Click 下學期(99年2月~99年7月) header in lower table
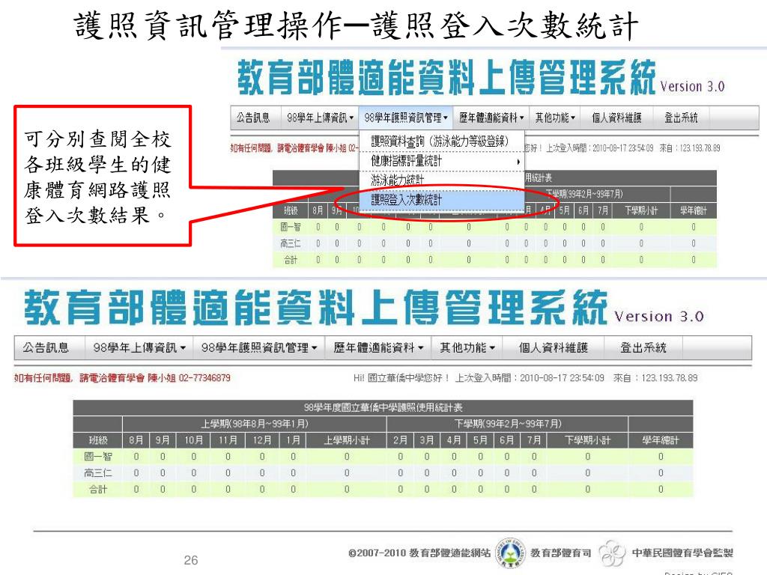 (x=508, y=424)
